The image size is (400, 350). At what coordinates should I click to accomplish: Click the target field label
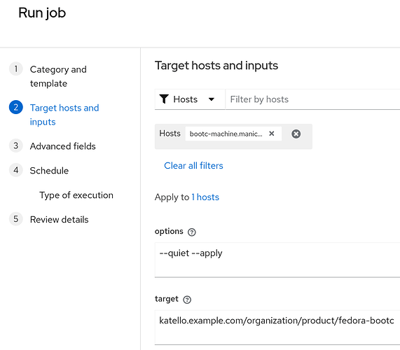point(167,299)
